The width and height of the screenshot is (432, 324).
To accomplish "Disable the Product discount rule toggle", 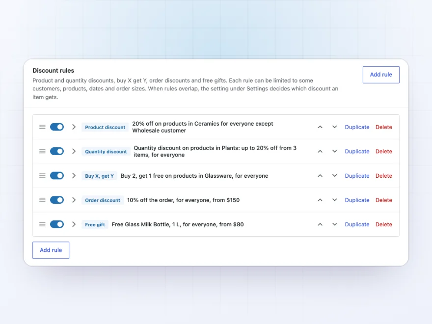I will (x=57, y=127).
